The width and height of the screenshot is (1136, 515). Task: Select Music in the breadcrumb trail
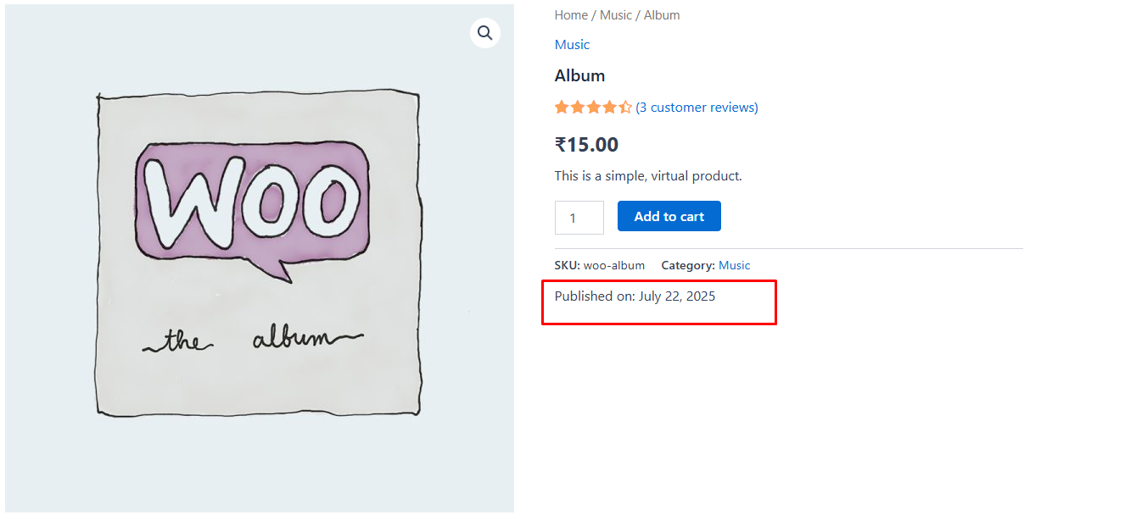pyautogui.click(x=616, y=14)
